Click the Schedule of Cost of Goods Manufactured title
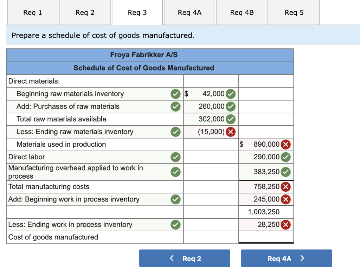Viewport: 360px width, 278px height. tap(150, 68)
